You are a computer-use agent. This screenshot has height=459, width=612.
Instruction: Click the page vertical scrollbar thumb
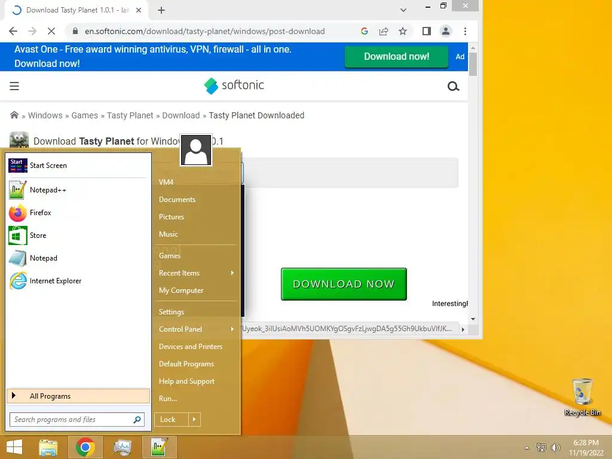tap(473, 65)
